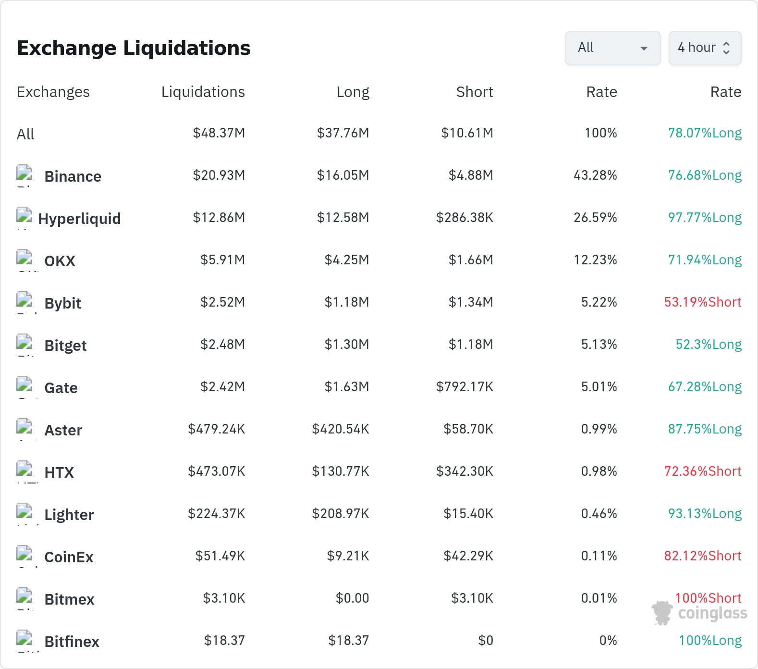The image size is (758, 669).
Task: Sort by Liquidations column header
Action: (x=203, y=92)
